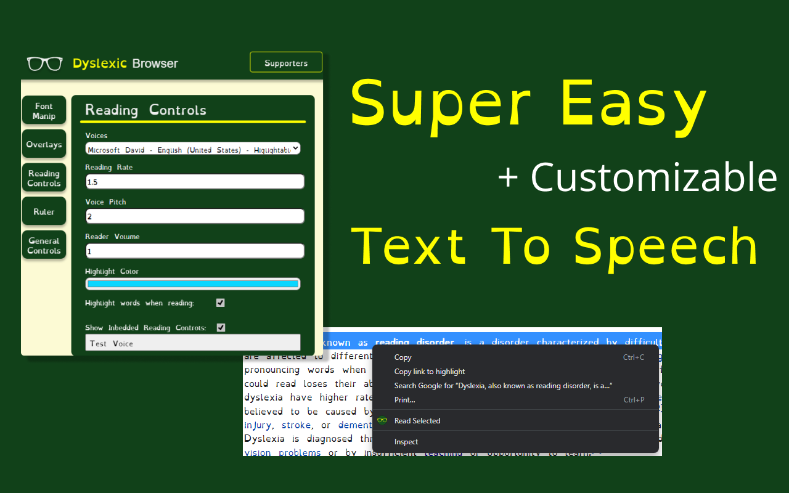Choose Print... in the context menu
Screen dimensions: 789x493
click(x=405, y=400)
